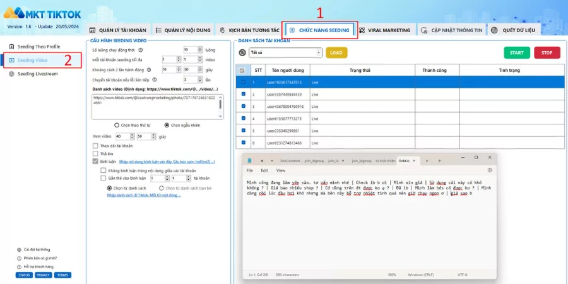Click the UTF-8 encoding in Notepad status bar

click(463, 275)
